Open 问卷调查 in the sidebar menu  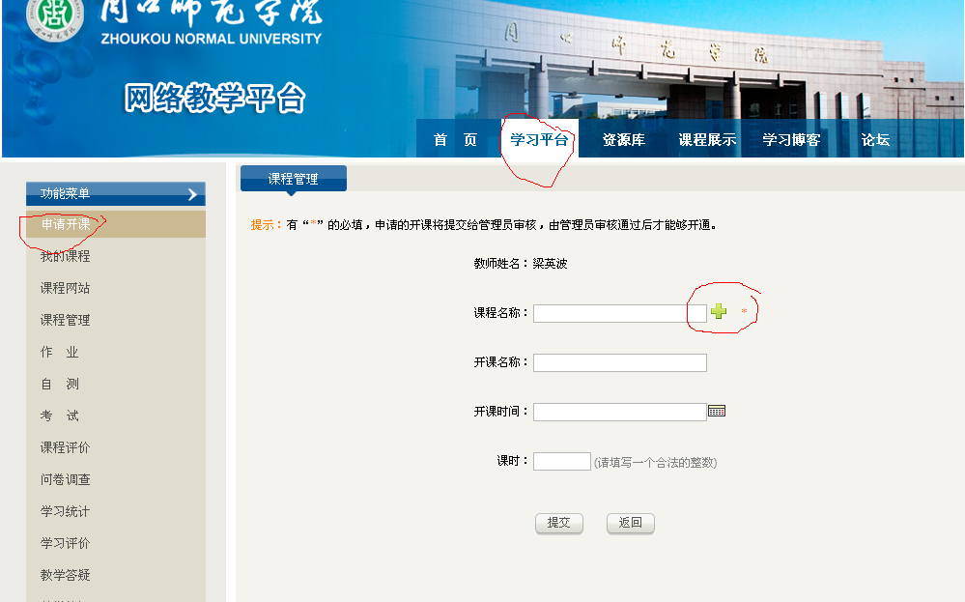coord(65,479)
